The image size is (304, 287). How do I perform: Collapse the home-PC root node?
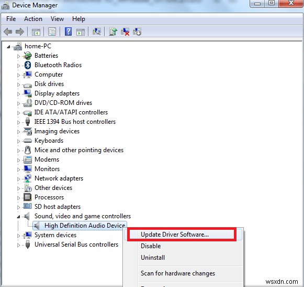pos(8,47)
